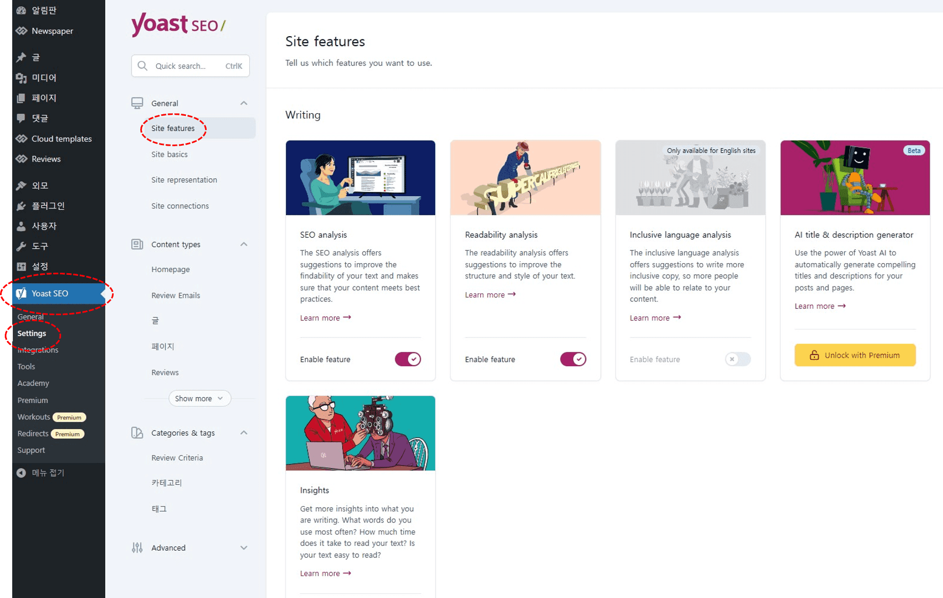Open Yoast Tools submenu item
Viewport: 943px width, 598px height.
(26, 366)
